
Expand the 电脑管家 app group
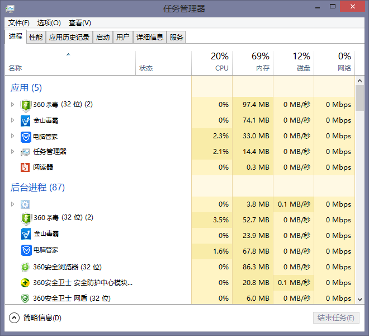(x=12, y=136)
